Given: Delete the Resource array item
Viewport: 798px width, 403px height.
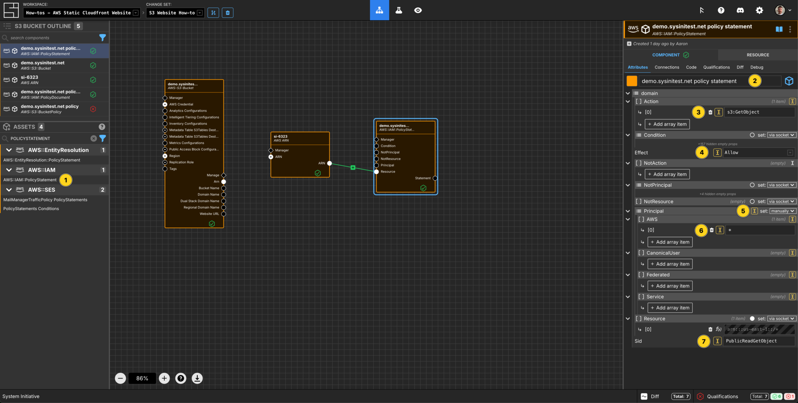Looking at the screenshot, I should (x=710, y=329).
